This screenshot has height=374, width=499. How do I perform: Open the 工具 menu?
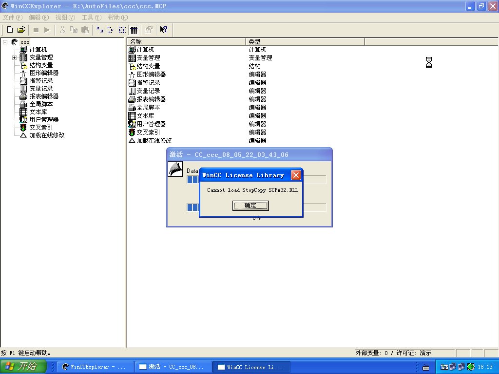91,17
